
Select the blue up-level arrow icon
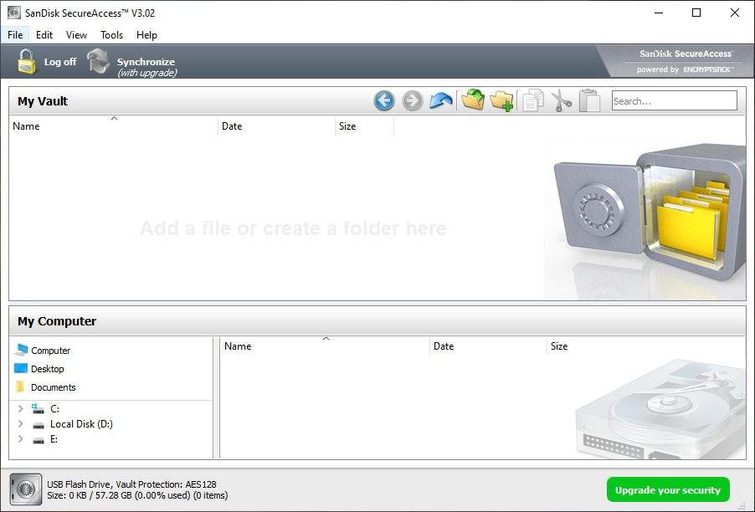click(x=441, y=100)
